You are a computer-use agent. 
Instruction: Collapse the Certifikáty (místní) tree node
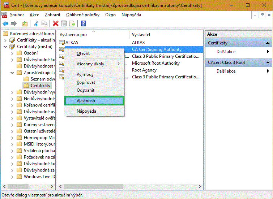coord(5,47)
